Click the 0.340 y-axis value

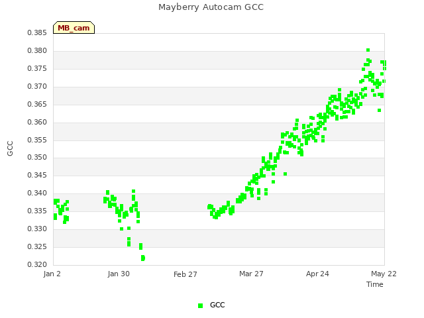coord(37,193)
